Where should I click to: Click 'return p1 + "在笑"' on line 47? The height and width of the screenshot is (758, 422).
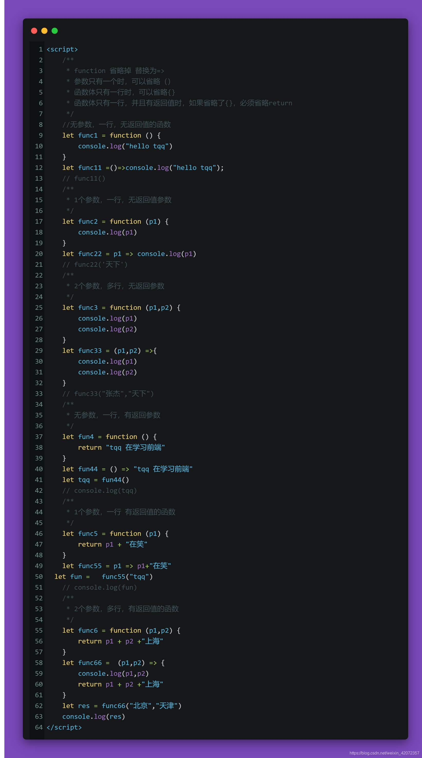(x=113, y=544)
